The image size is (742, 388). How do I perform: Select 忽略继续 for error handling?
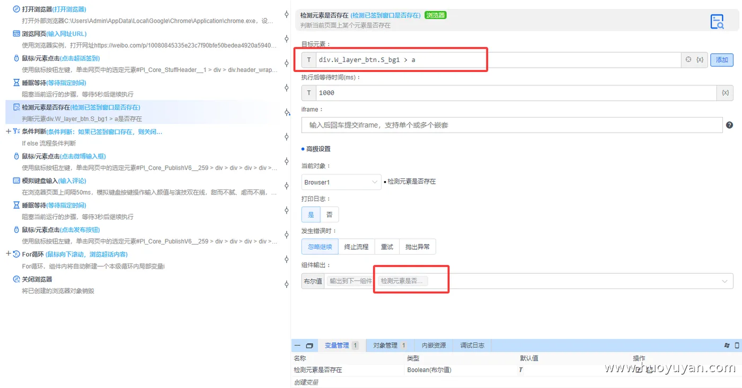coord(320,247)
